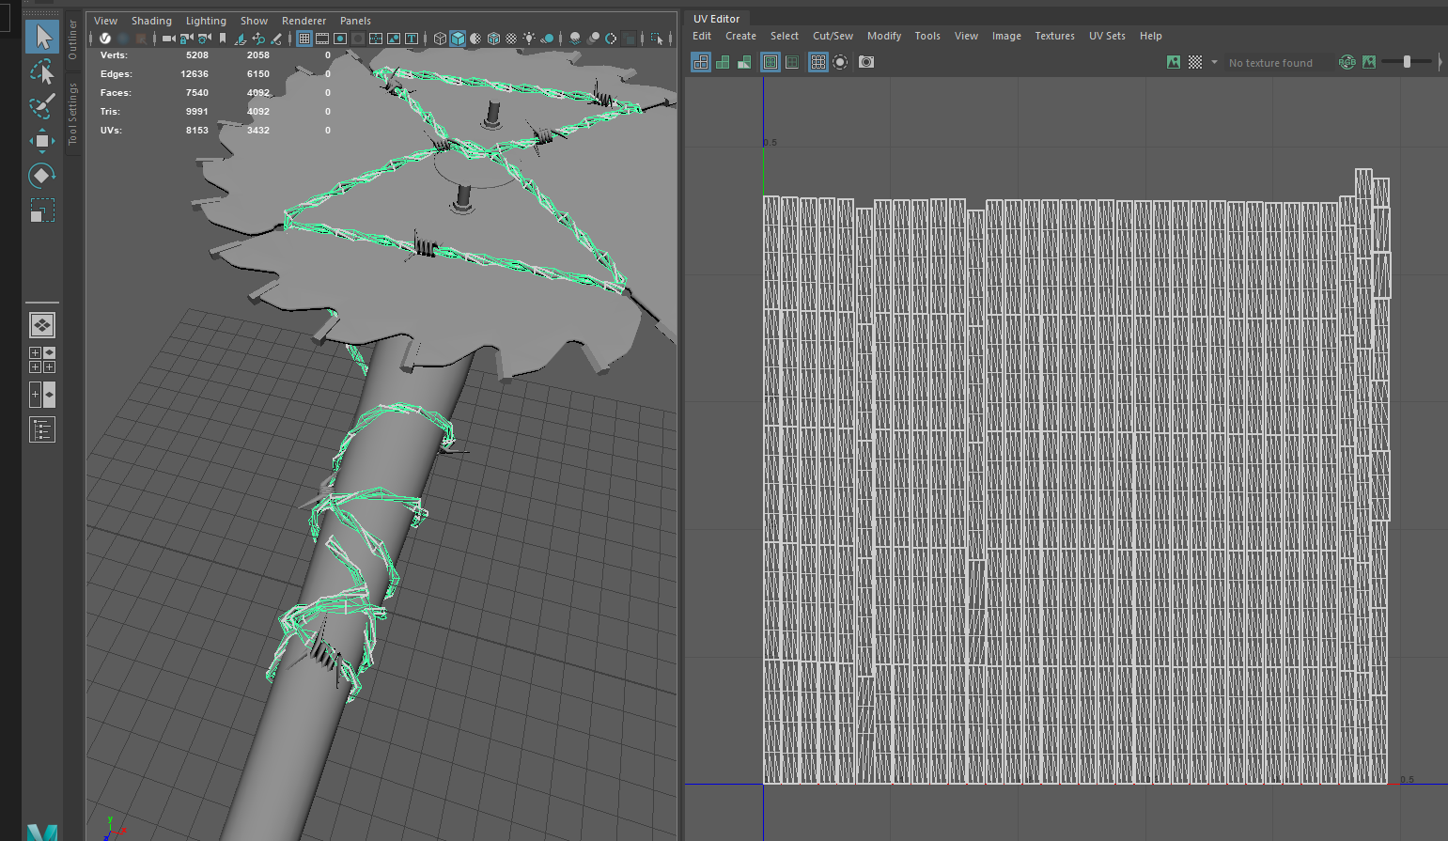This screenshot has height=841, width=1448.
Task: Toggle isolate select in viewport
Action: (x=658, y=39)
